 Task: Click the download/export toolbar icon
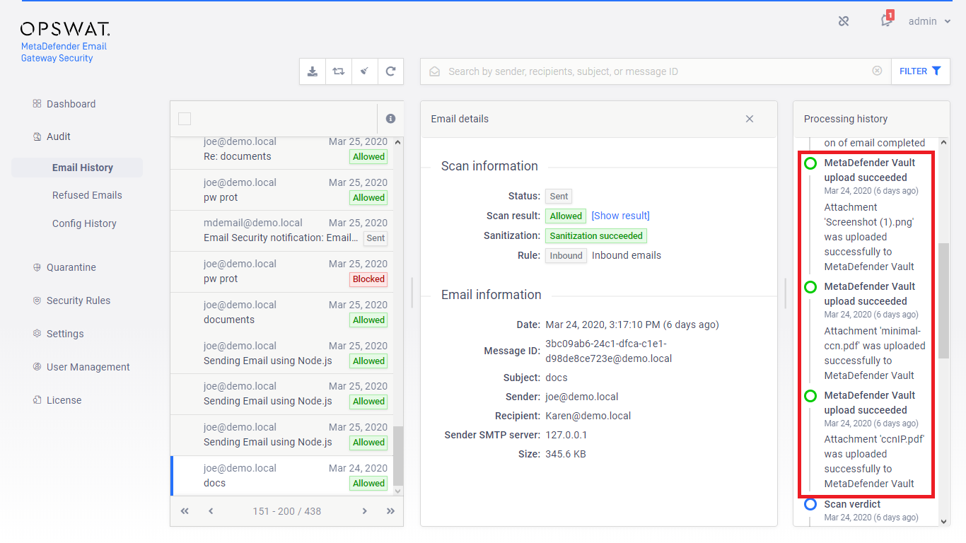(313, 71)
